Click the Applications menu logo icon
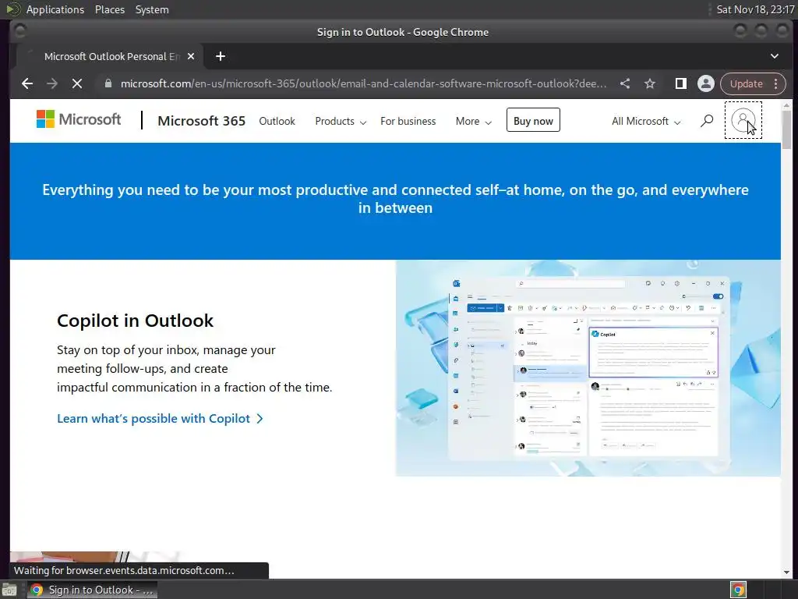This screenshot has height=599, width=798. (13, 9)
